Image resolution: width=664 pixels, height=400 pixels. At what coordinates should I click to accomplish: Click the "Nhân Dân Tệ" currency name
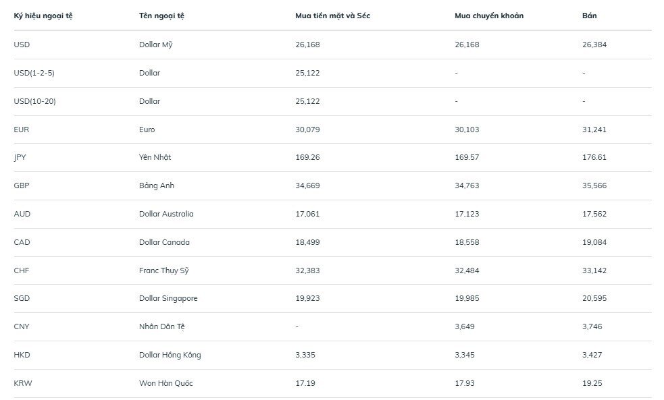161,326
